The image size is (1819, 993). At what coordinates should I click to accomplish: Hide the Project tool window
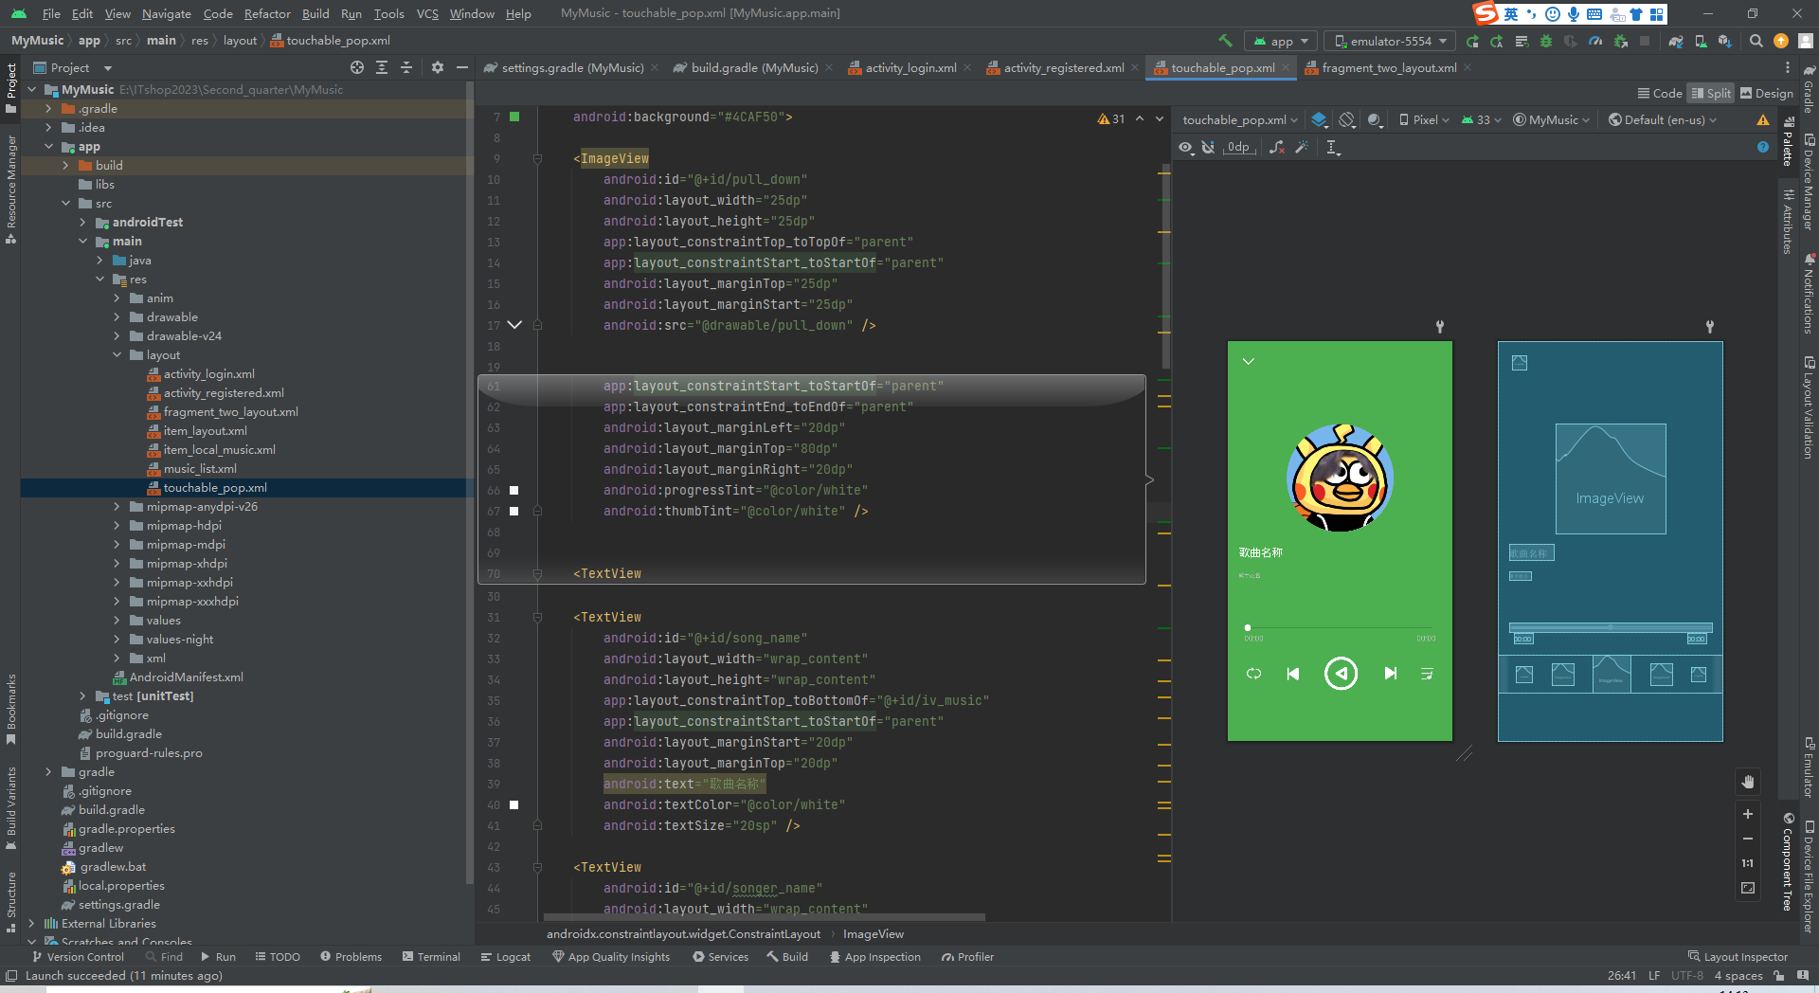(461, 67)
